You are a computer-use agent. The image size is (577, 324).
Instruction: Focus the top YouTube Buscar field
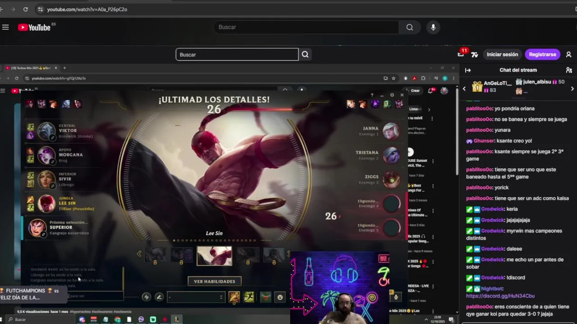point(306,27)
